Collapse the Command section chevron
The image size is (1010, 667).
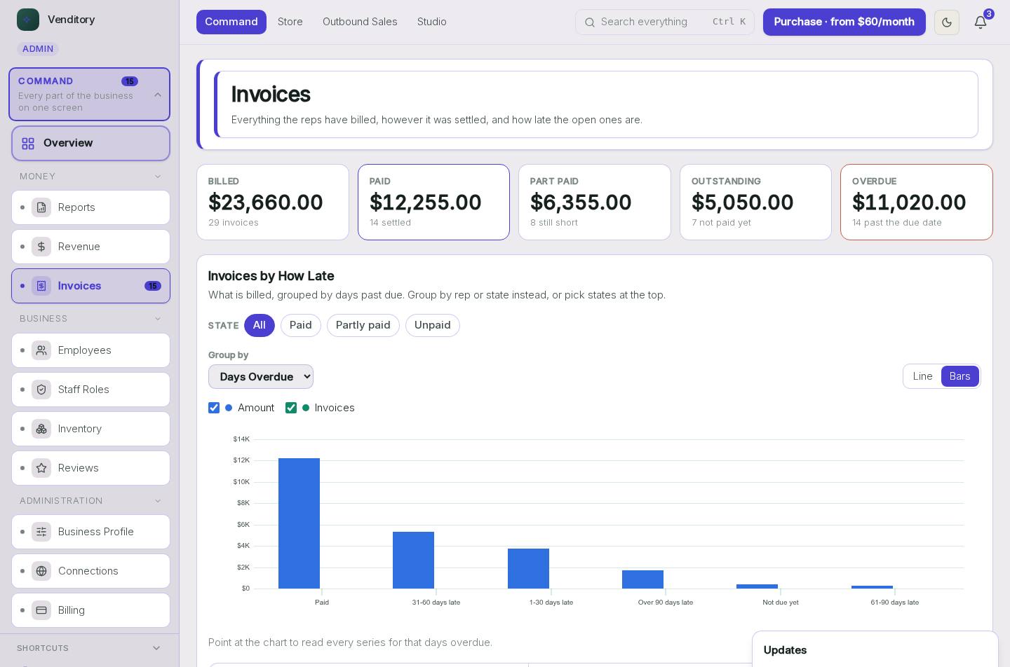158,95
